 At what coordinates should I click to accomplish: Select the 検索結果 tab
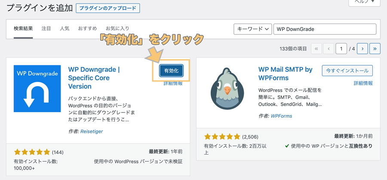pos(23,28)
